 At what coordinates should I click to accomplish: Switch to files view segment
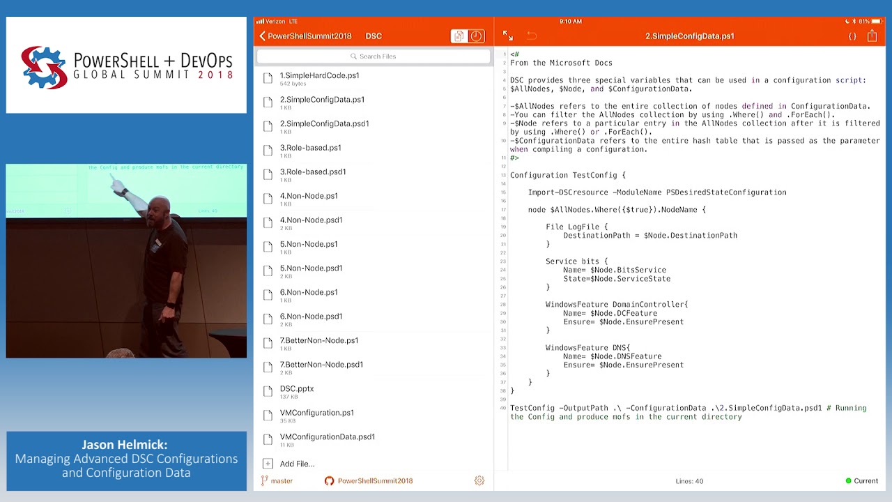[x=459, y=36]
